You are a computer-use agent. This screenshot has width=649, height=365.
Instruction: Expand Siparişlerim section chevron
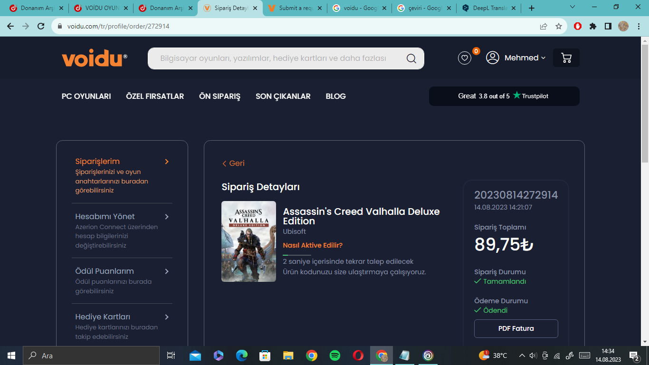pyautogui.click(x=167, y=162)
